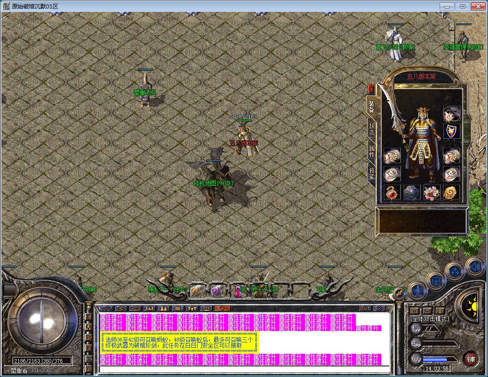Image resolution: width=488 pixels, height=377 pixels.
Task: Click the left ring equipment slot
Action: 392,174
